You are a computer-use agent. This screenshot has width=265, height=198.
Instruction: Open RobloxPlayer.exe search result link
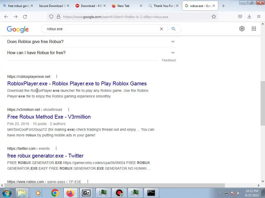click(x=77, y=84)
